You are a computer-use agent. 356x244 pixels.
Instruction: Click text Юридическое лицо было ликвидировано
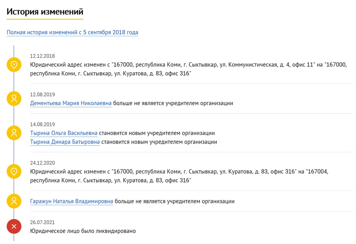point(83,231)
